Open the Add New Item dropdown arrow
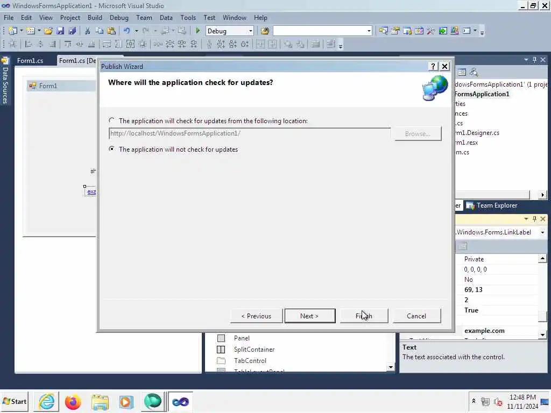Image resolution: width=551 pixels, height=413 pixels. tap(39, 31)
